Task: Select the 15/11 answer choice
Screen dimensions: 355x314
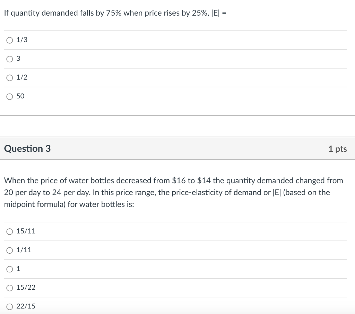Action: tap(9, 231)
